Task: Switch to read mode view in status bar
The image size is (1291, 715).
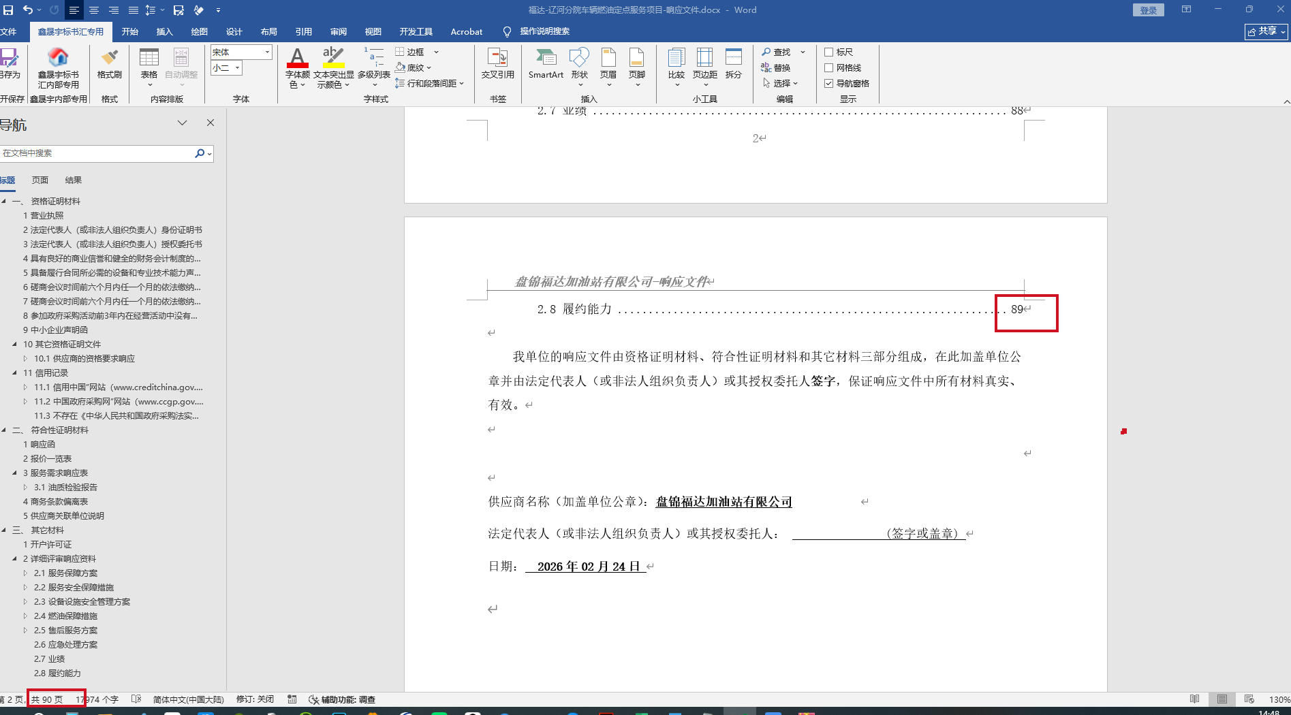Action: [x=1194, y=699]
